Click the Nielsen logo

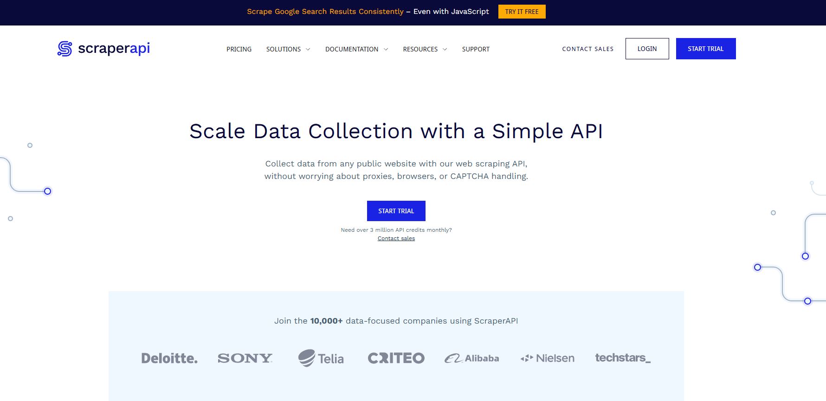pos(548,358)
